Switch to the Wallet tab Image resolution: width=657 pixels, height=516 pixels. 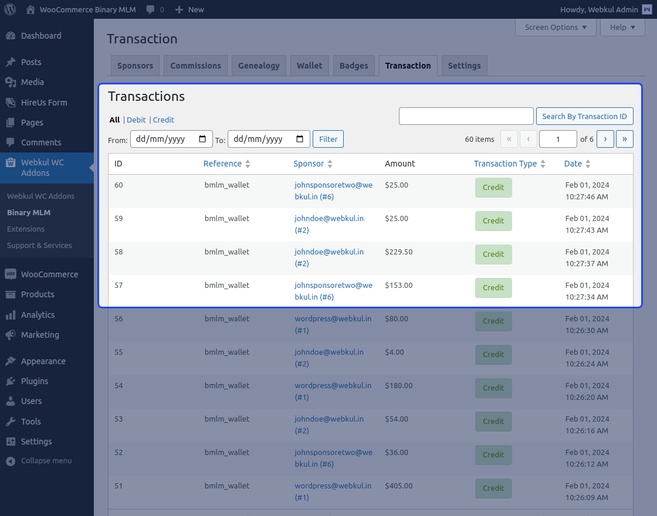click(x=309, y=65)
